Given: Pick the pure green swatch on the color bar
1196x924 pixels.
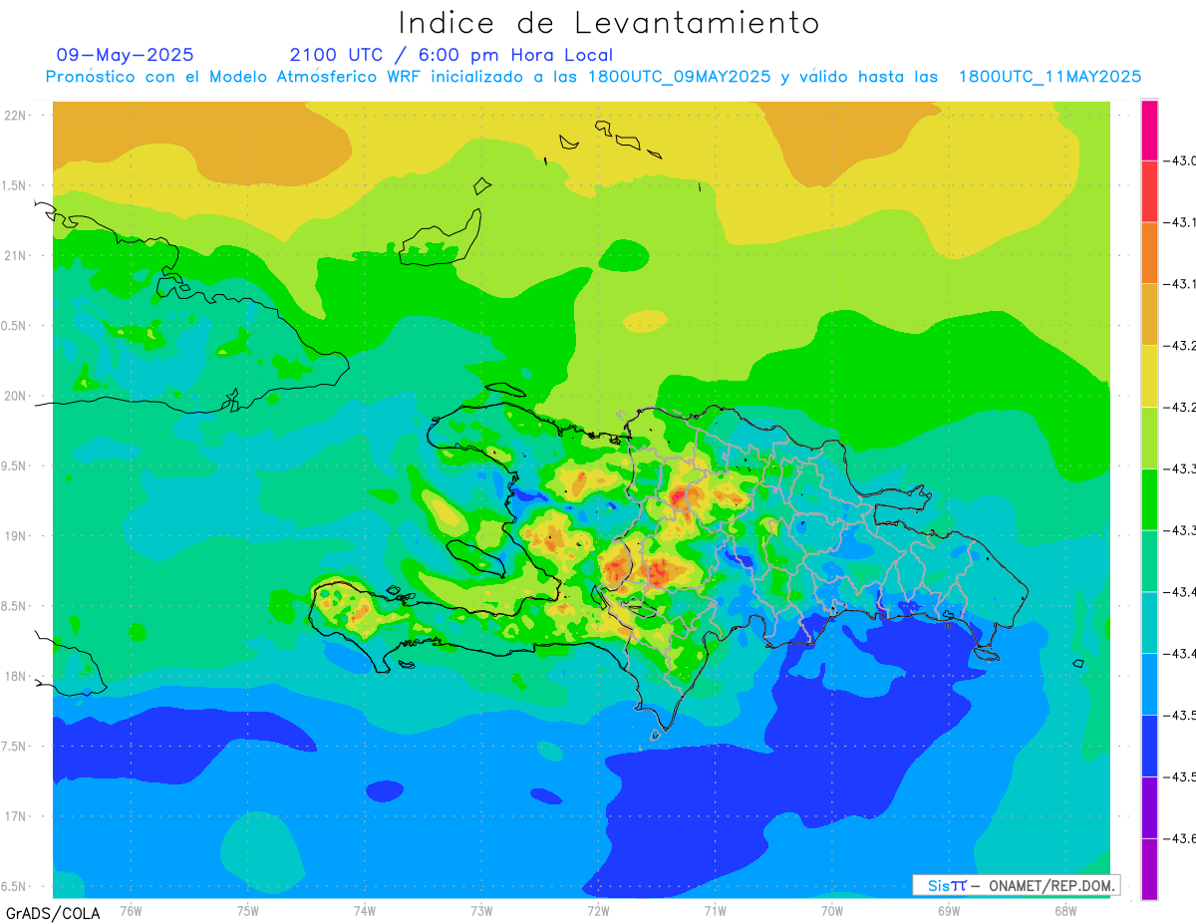Looking at the screenshot, I should click(1149, 498).
